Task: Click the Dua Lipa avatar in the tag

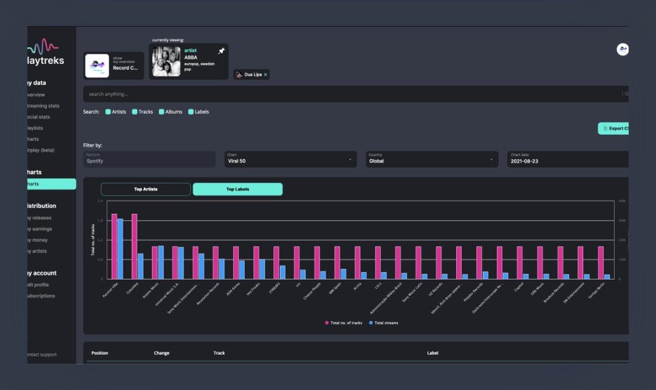Action: 239,75
